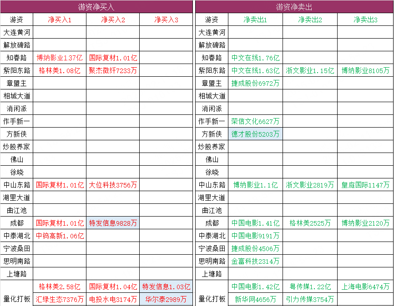This screenshot has height=306, width=394.
Task: Click cell 汇绿生态7376万
Action: tap(60, 299)
